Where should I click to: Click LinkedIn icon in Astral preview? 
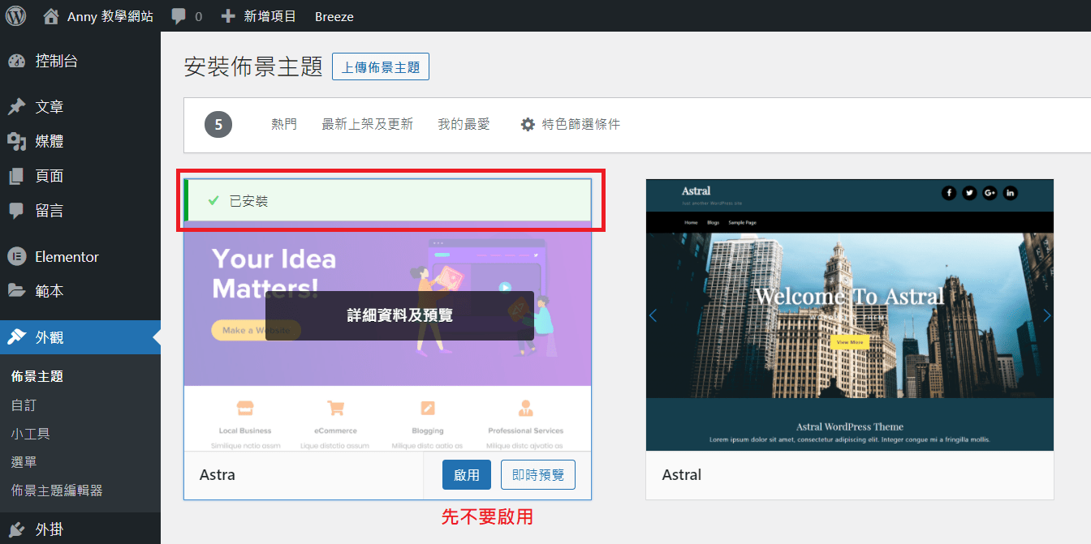click(x=1010, y=193)
